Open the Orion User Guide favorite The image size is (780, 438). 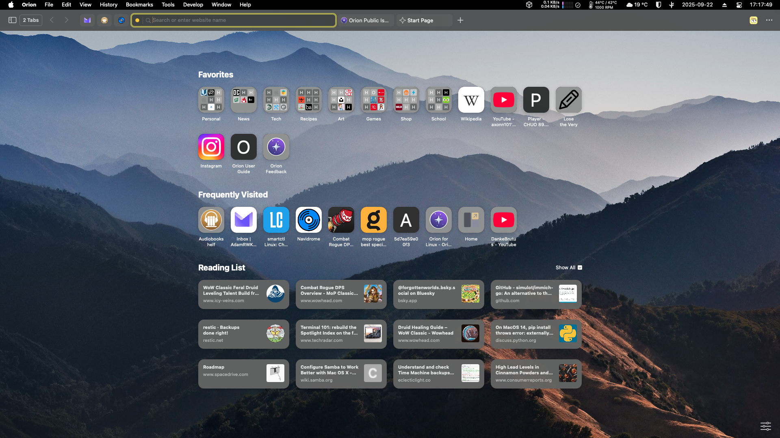coord(243,147)
